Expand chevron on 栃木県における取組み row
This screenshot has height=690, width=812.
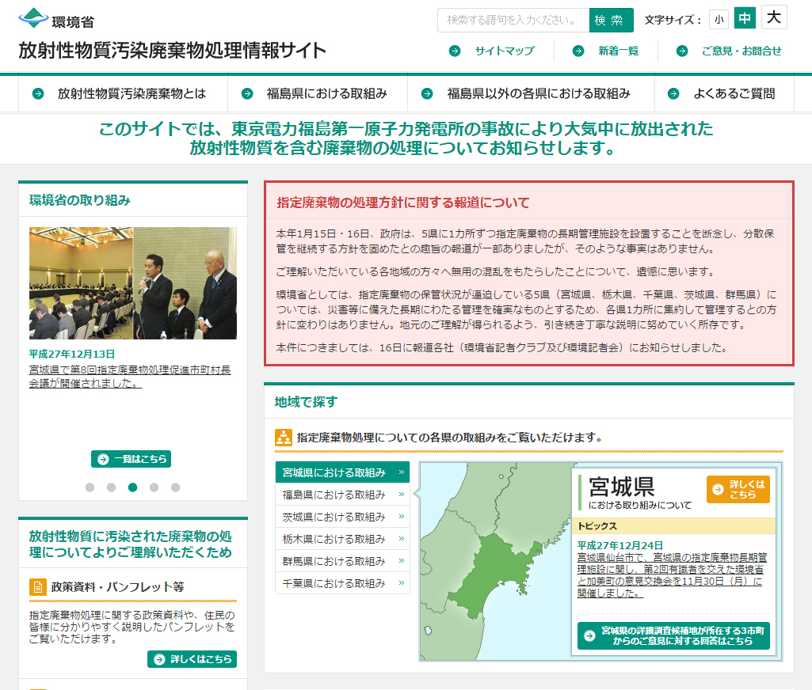click(402, 539)
